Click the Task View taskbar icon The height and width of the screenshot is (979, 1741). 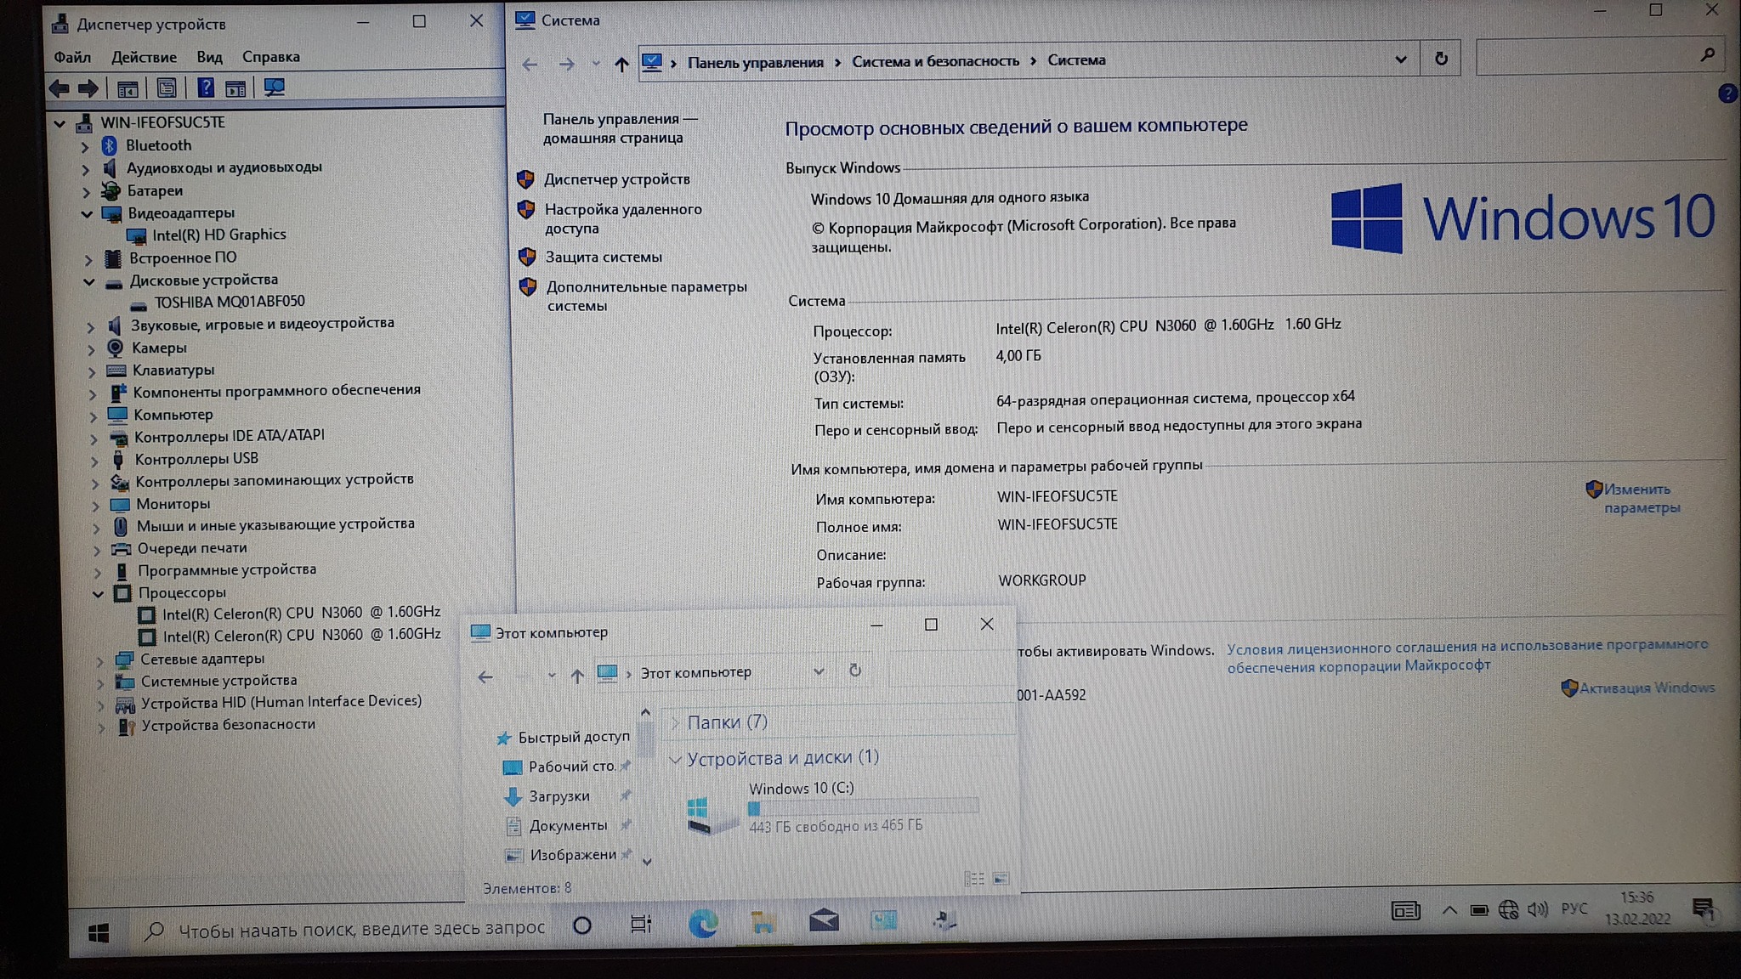[641, 924]
